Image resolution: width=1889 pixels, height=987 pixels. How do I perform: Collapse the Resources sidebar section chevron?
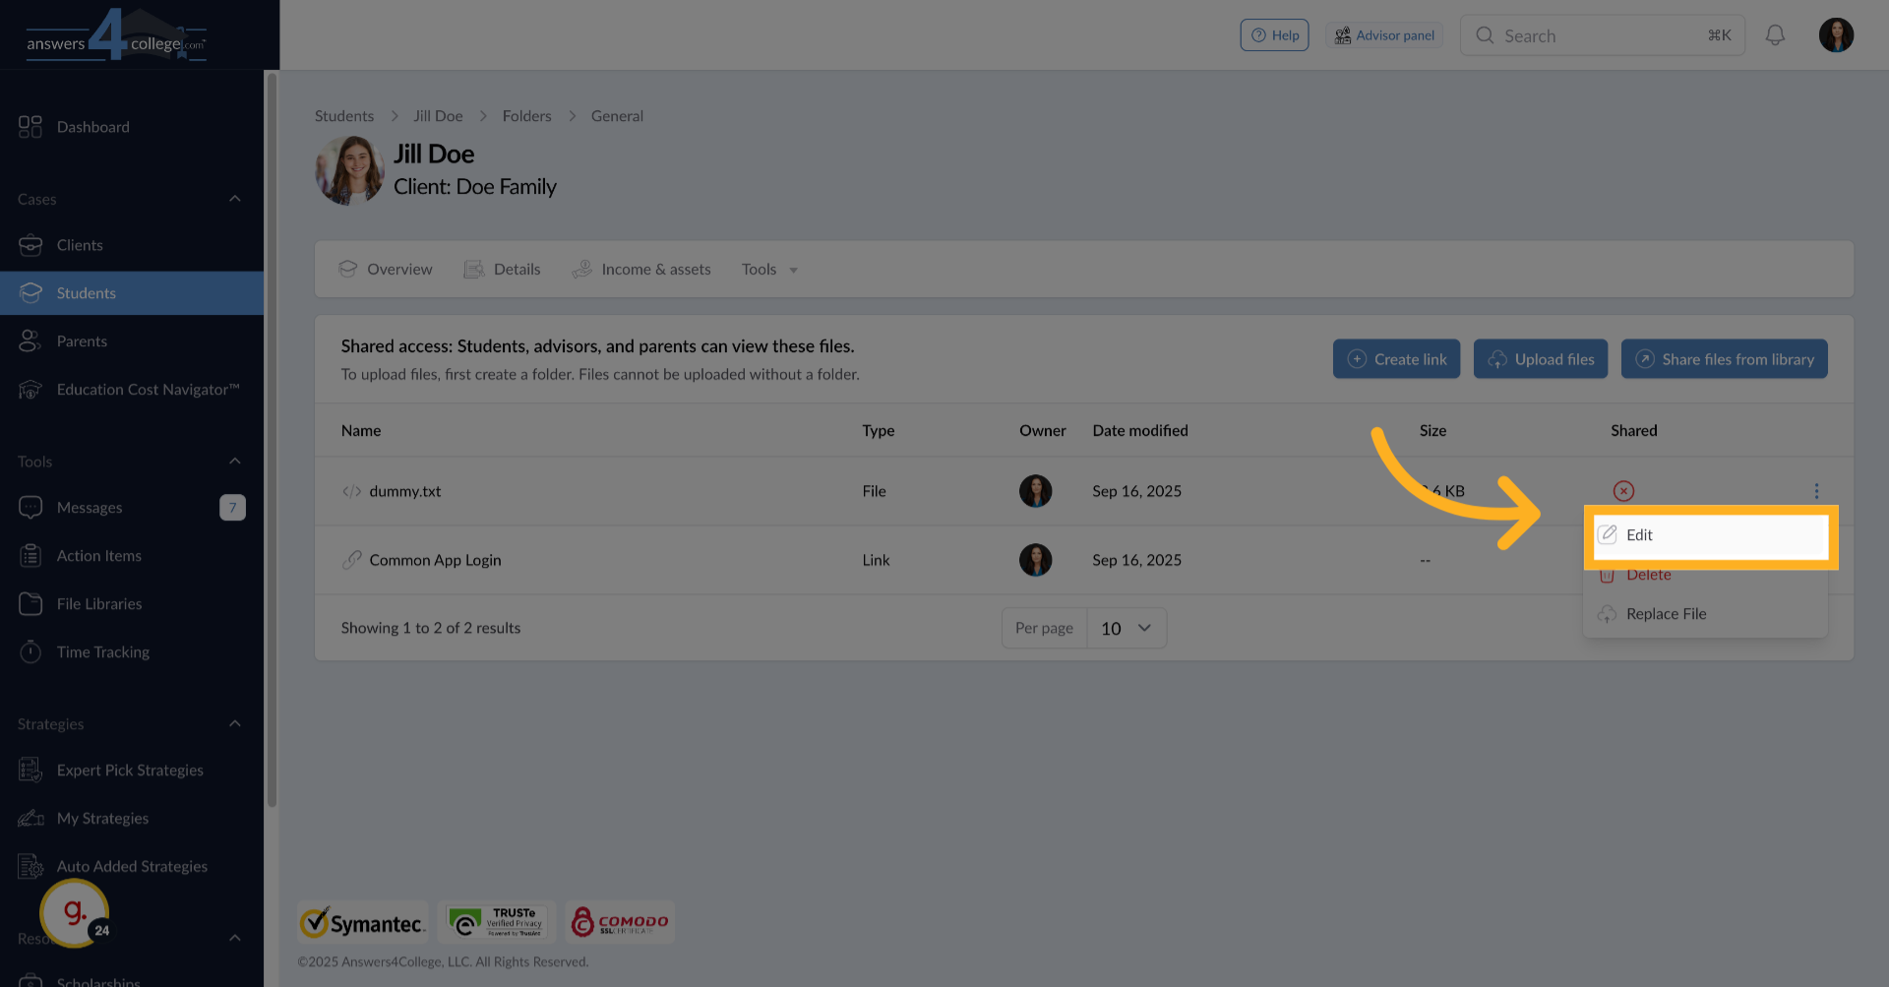point(235,938)
